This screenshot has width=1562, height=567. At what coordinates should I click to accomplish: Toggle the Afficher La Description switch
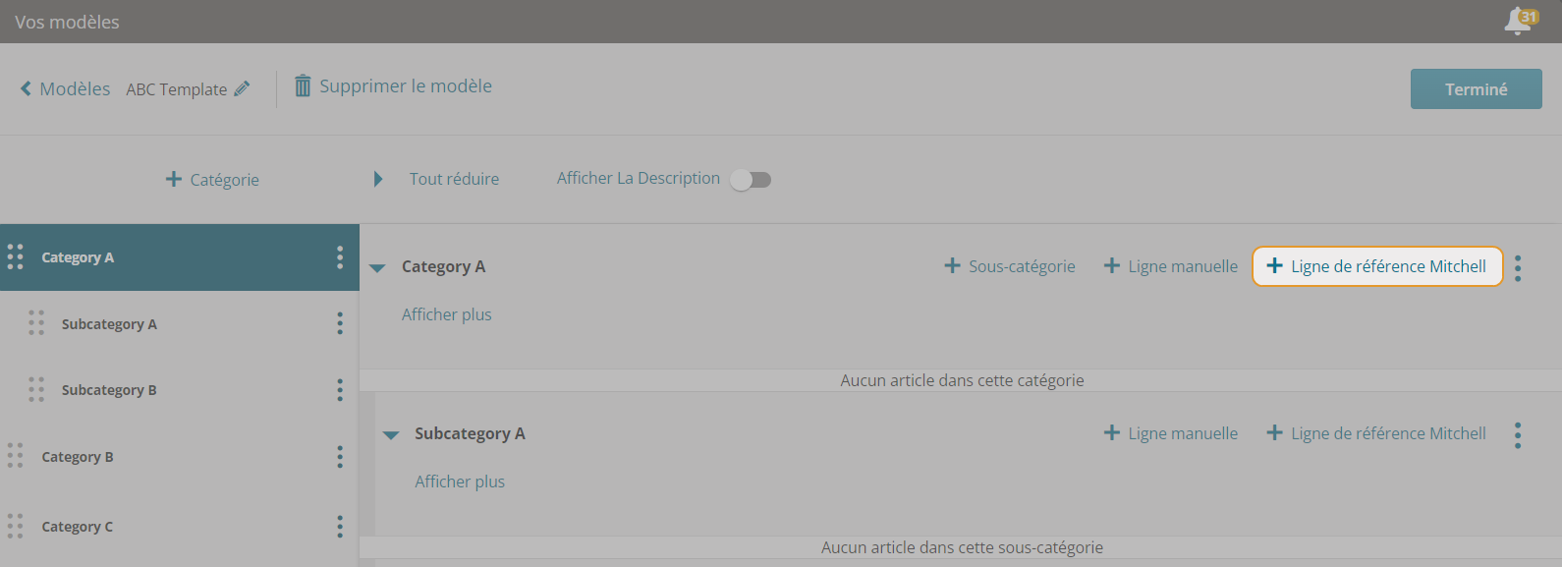pyautogui.click(x=751, y=180)
